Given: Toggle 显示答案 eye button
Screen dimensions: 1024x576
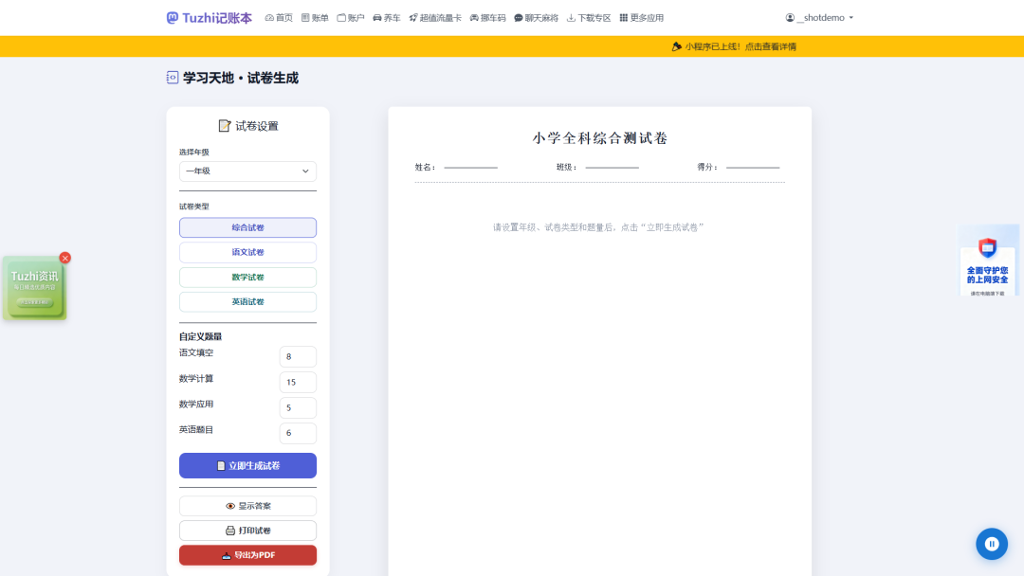Looking at the screenshot, I should [247, 506].
